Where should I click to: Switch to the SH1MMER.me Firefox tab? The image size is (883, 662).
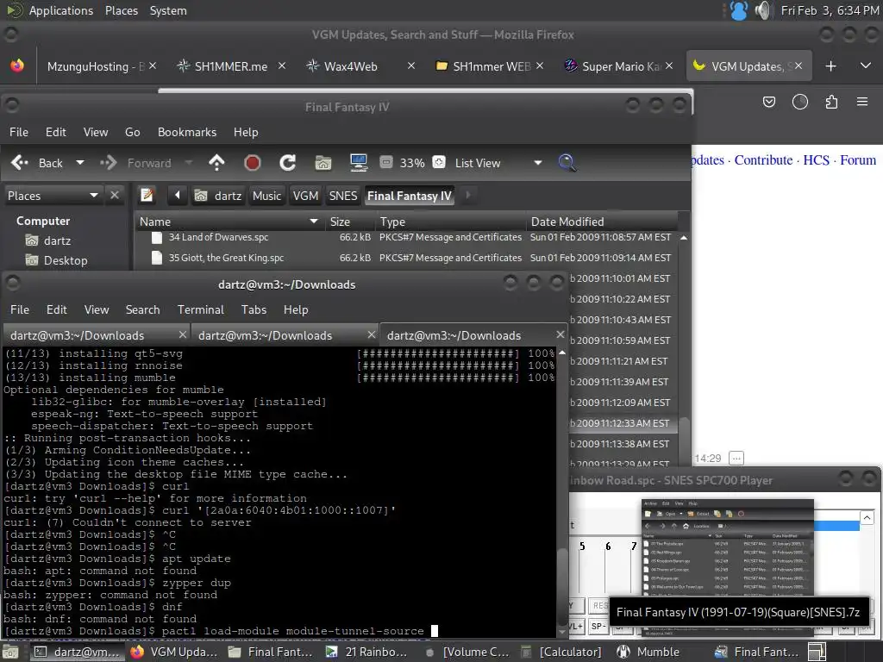click(x=230, y=66)
